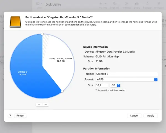Click the remove partition minus button
This screenshot has height=133, width=166.
tap(46, 104)
